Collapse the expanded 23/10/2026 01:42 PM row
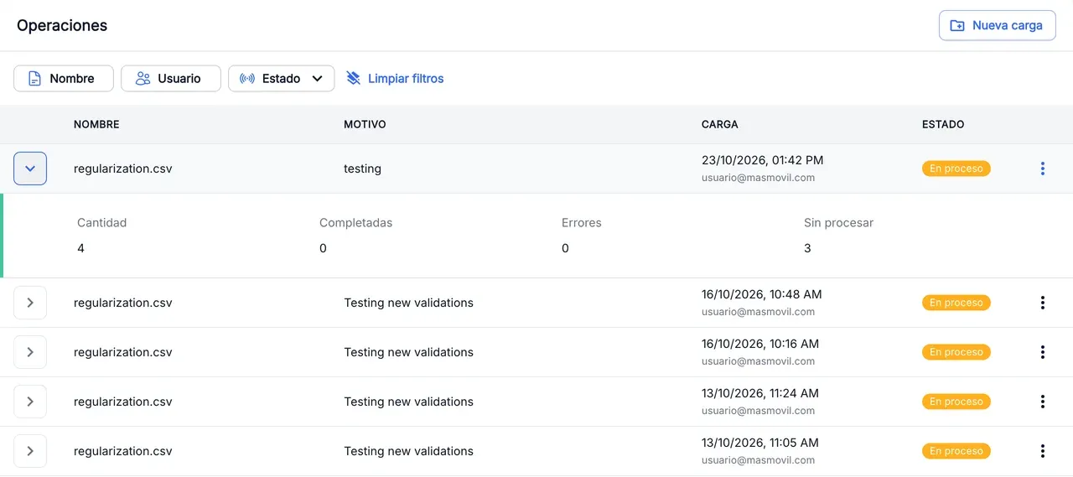The height and width of the screenshot is (477, 1073). point(30,169)
